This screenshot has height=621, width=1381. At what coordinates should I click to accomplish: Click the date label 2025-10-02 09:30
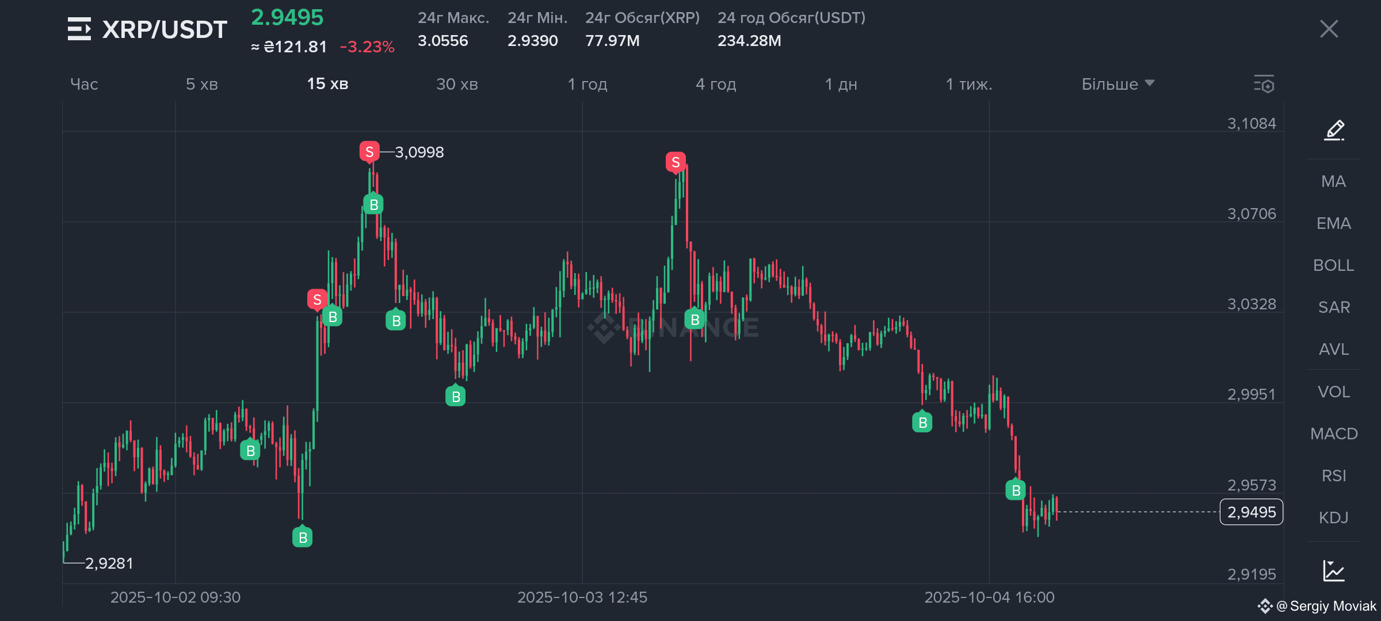[x=176, y=597]
